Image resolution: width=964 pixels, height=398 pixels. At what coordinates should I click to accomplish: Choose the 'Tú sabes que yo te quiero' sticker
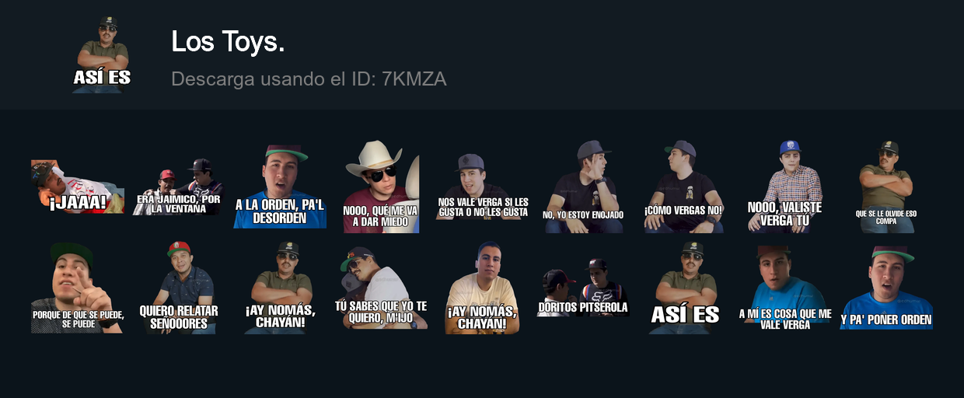pos(381,288)
